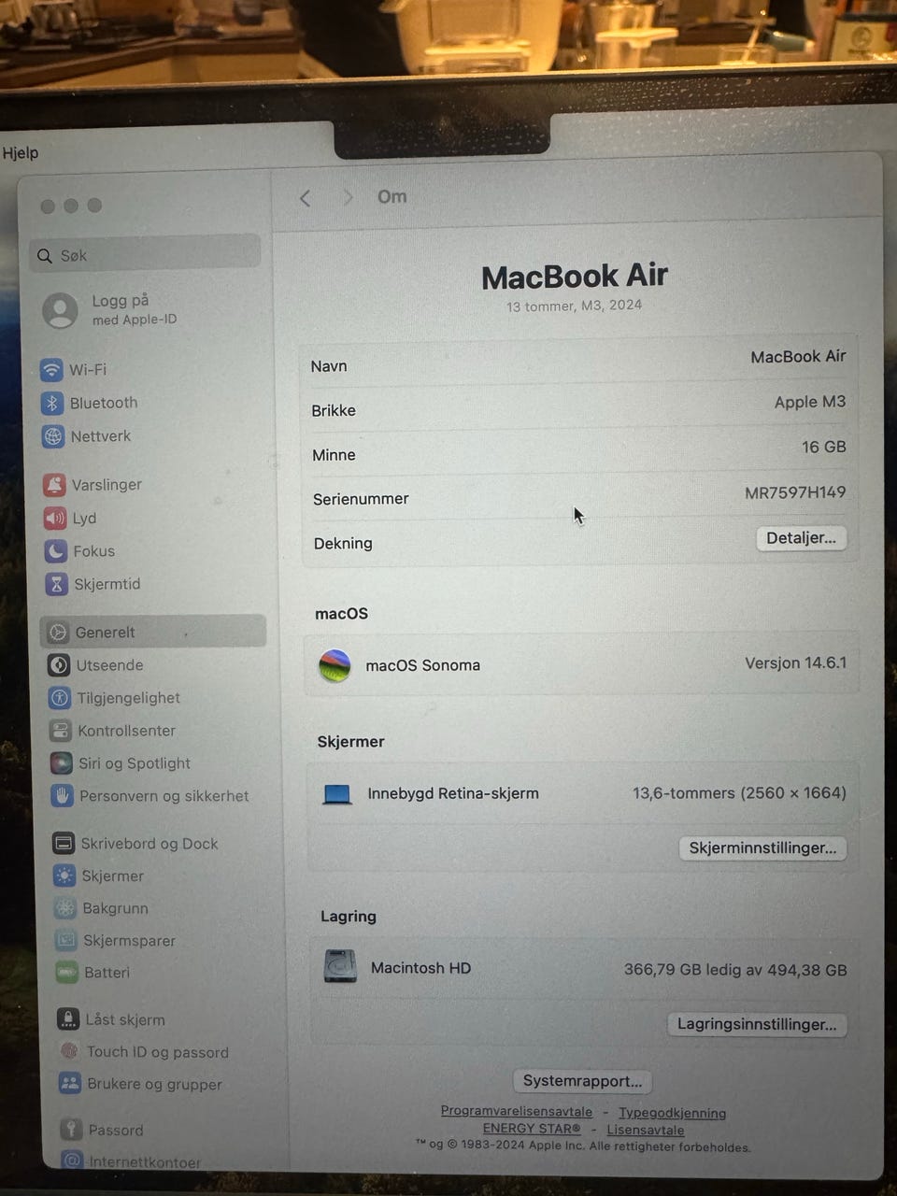Screen dimensions: 897x1196
Task: Open the Lyd speaker icon
Action: click(x=55, y=518)
